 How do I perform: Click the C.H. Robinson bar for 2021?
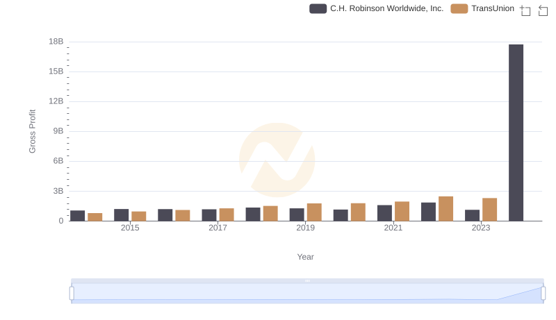click(384, 213)
